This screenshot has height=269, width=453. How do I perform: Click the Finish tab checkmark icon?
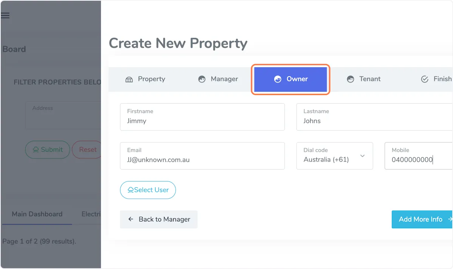[x=425, y=79]
